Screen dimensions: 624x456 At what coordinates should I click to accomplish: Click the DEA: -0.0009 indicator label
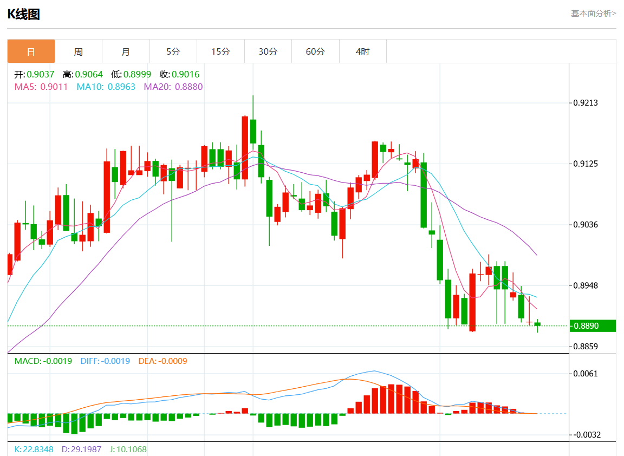tap(162, 361)
